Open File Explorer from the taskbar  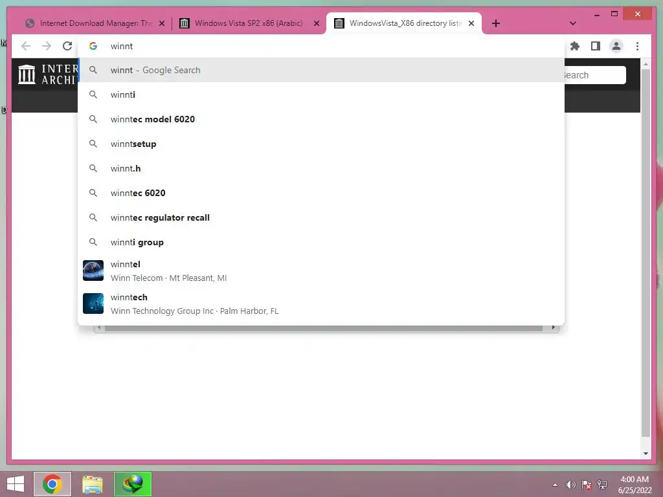point(92,484)
